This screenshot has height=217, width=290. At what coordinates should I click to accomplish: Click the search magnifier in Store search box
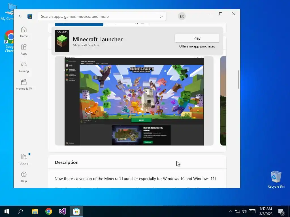click(161, 16)
